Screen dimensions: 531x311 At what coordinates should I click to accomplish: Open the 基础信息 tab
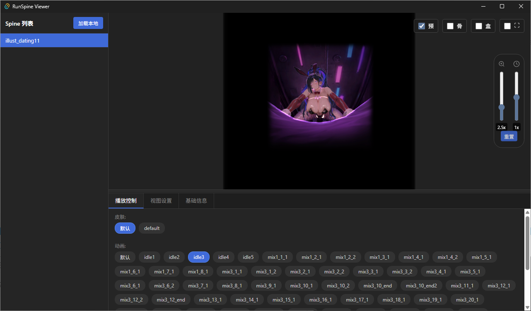pos(196,201)
